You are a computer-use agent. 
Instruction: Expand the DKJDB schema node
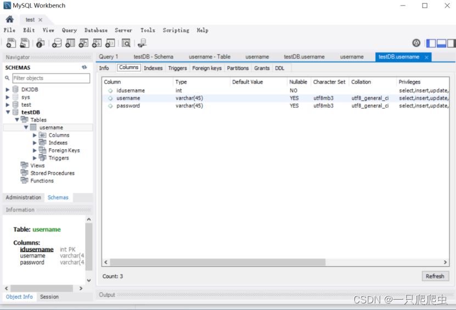coord(8,89)
